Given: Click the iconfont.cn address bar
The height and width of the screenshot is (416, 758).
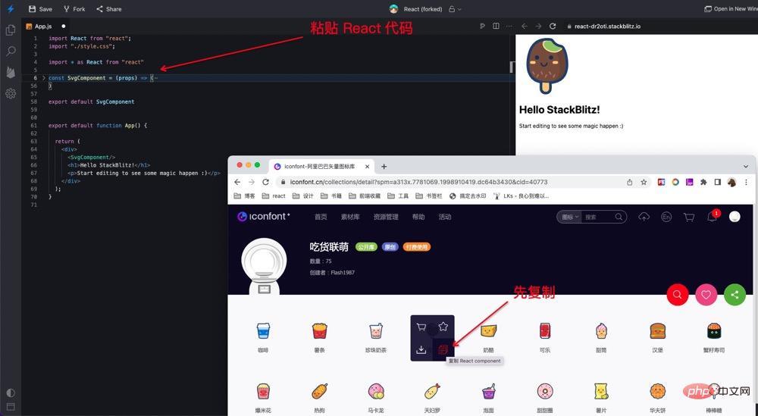Looking at the screenshot, I should 418,182.
